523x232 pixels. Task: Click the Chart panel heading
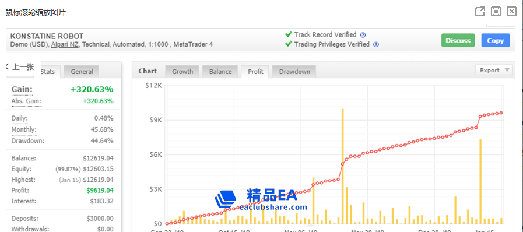tap(148, 71)
